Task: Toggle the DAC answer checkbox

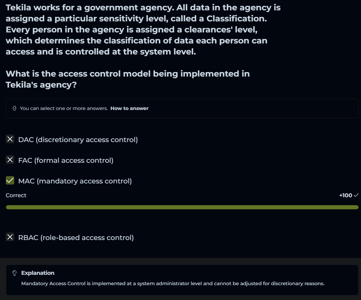Action: [x=10, y=139]
